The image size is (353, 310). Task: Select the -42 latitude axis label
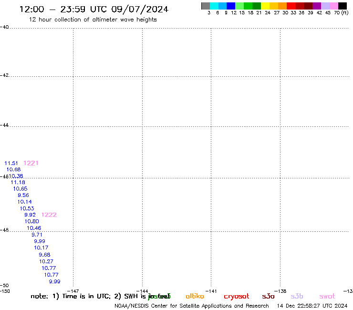coord(4,75)
